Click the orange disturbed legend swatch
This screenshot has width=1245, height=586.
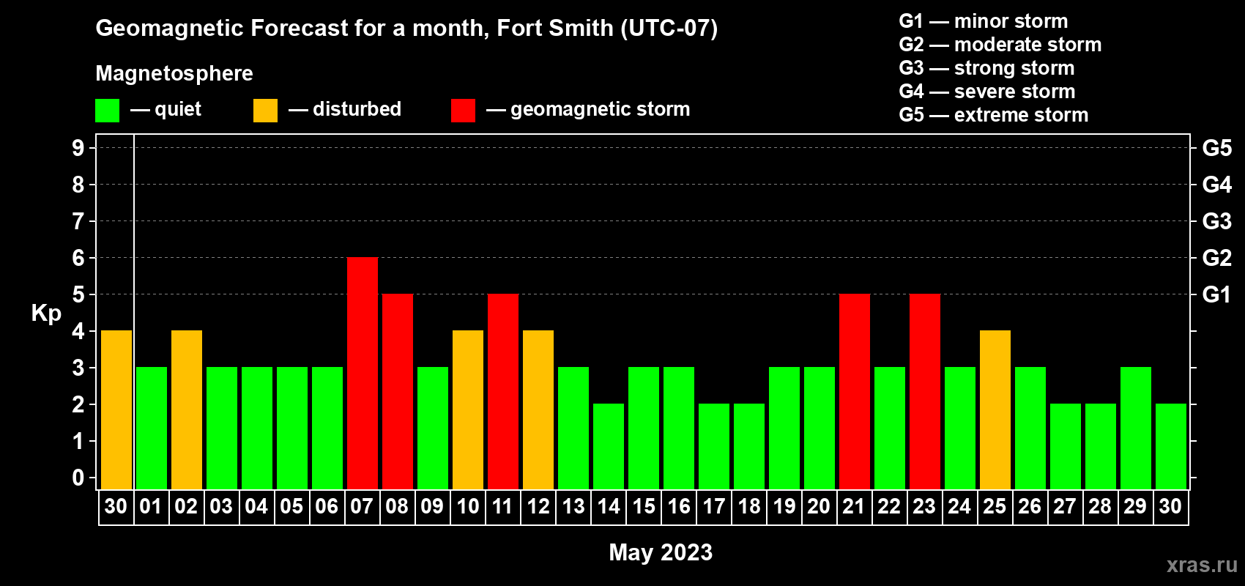(x=265, y=111)
